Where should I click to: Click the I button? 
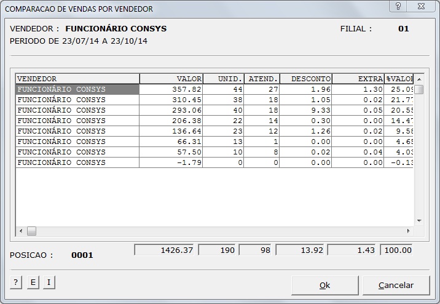click(49, 282)
